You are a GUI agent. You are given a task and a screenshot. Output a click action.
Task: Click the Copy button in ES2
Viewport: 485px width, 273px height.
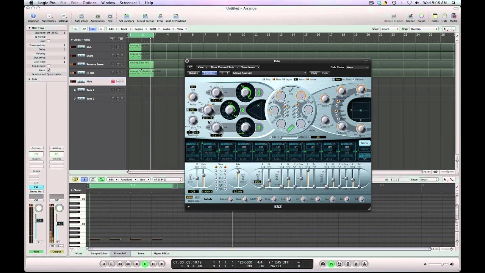point(314,73)
